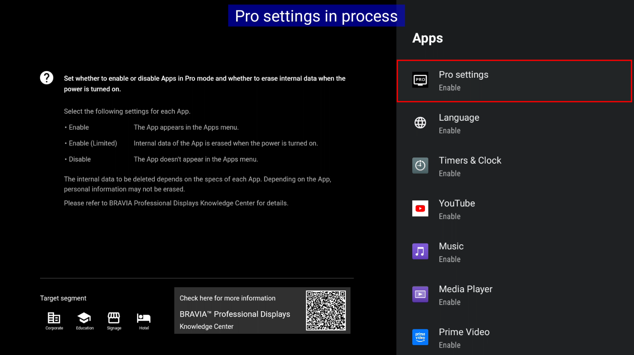The height and width of the screenshot is (355, 634).
Task: Click The App appears in Apps menu text
Action: (186, 128)
